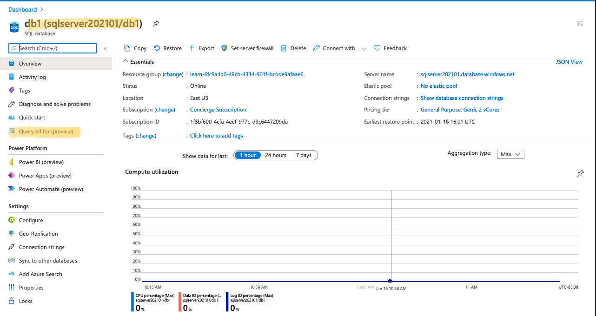Click the Copy toolbar icon
The image size is (596, 316).
127,48
